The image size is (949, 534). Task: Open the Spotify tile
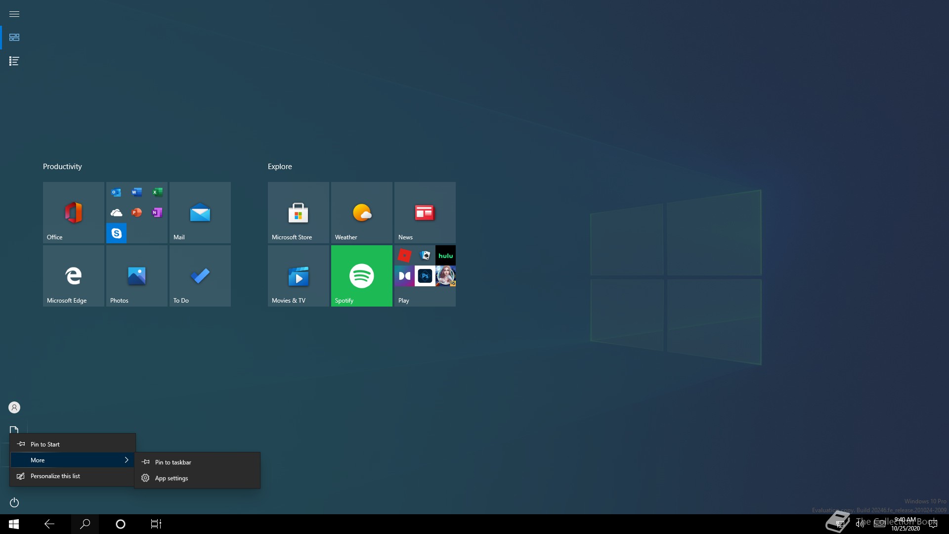point(361,276)
